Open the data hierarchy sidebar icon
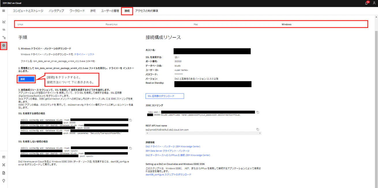 click(4, 37)
